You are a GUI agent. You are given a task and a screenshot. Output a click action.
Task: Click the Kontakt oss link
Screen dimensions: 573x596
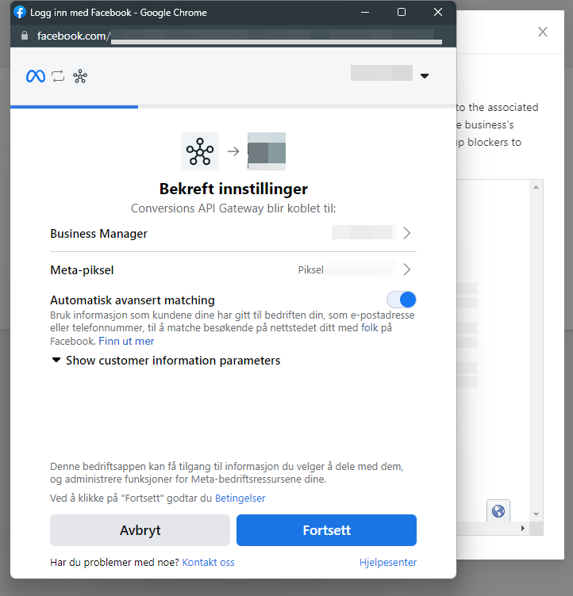[208, 562]
